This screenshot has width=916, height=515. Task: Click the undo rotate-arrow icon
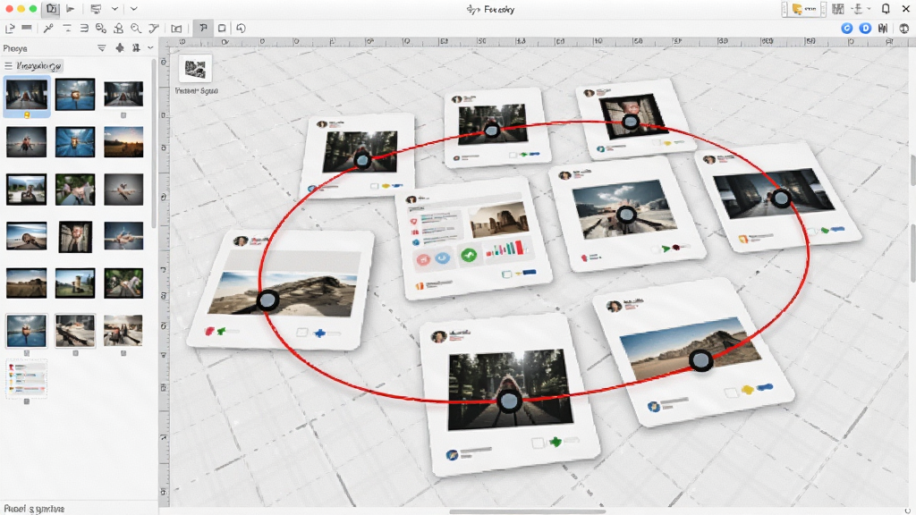(241, 28)
